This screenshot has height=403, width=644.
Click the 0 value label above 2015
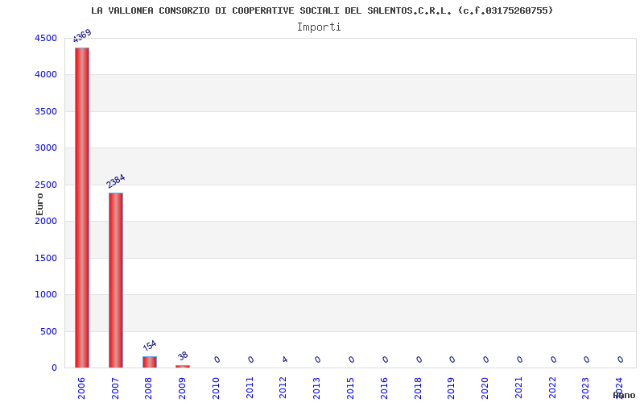pyautogui.click(x=351, y=359)
